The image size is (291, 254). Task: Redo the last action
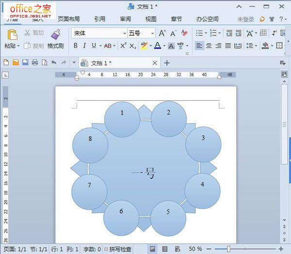pyautogui.click(x=64, y=63)
